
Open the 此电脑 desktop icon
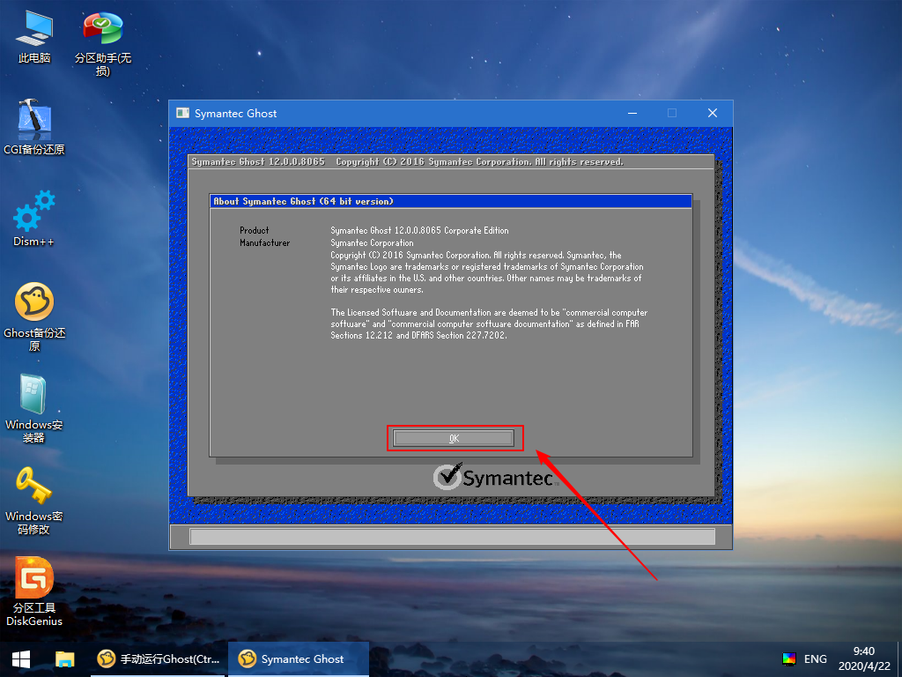pyautogui.click(x=34, y=37)
